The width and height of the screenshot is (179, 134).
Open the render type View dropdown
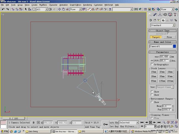(x=167, y=9)
